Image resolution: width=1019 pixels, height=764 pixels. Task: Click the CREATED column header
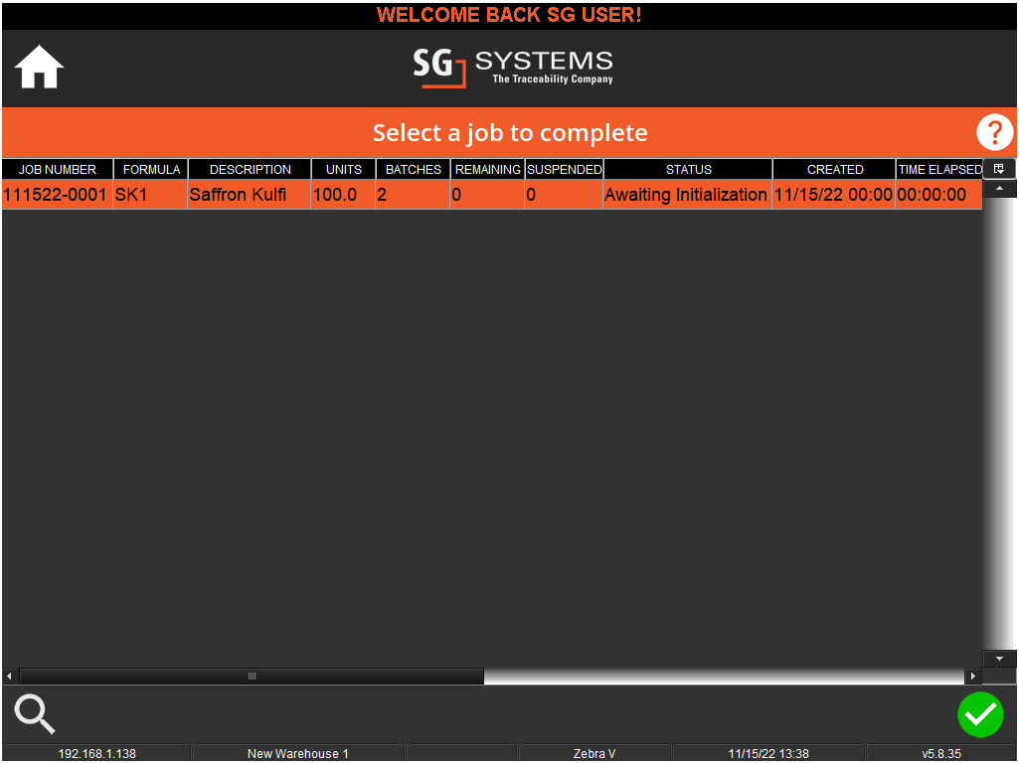point(833,169)
